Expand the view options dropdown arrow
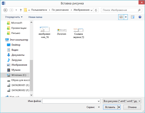The height and width of the screenshot is (113, 145). click(x=126, y=17)
